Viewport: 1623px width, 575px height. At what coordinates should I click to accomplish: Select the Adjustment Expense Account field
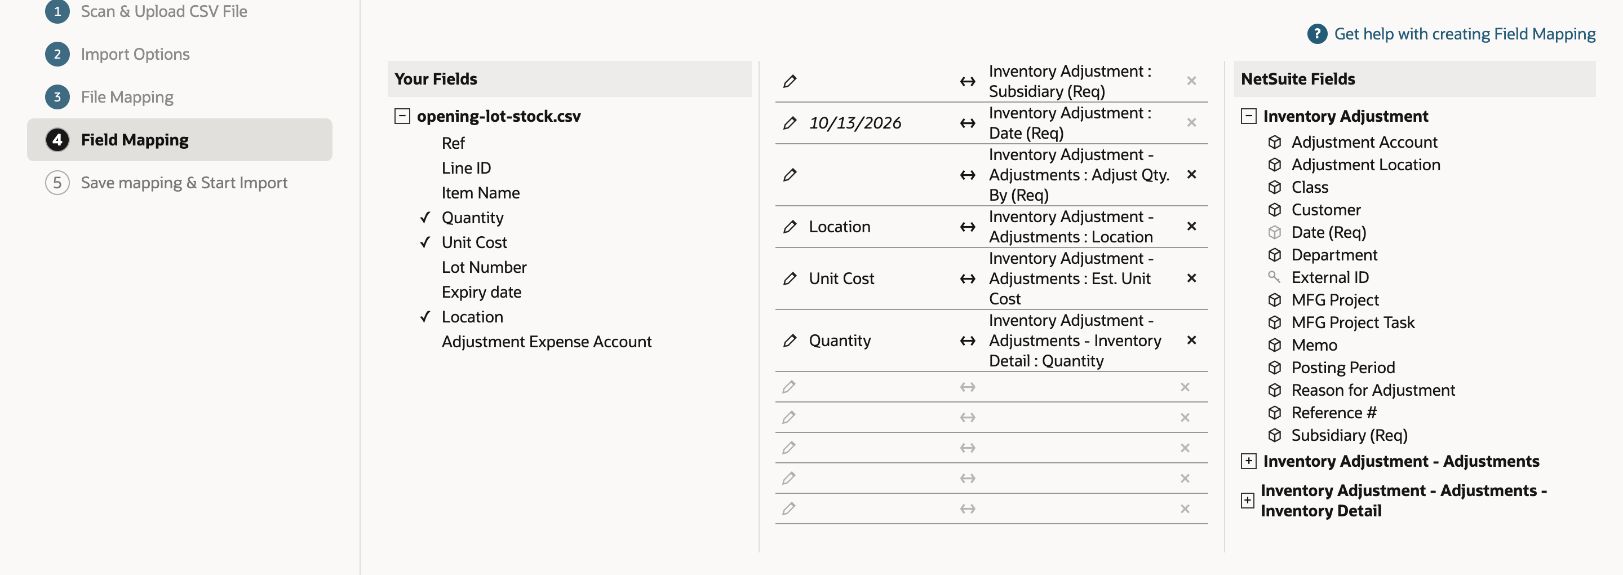coord(546,342)
